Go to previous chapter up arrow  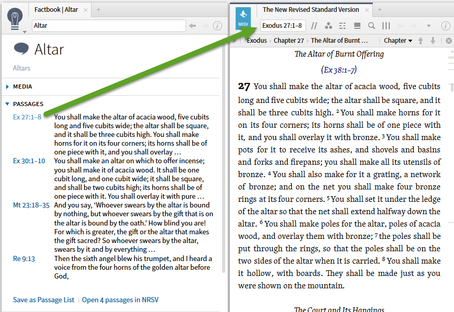421,41
